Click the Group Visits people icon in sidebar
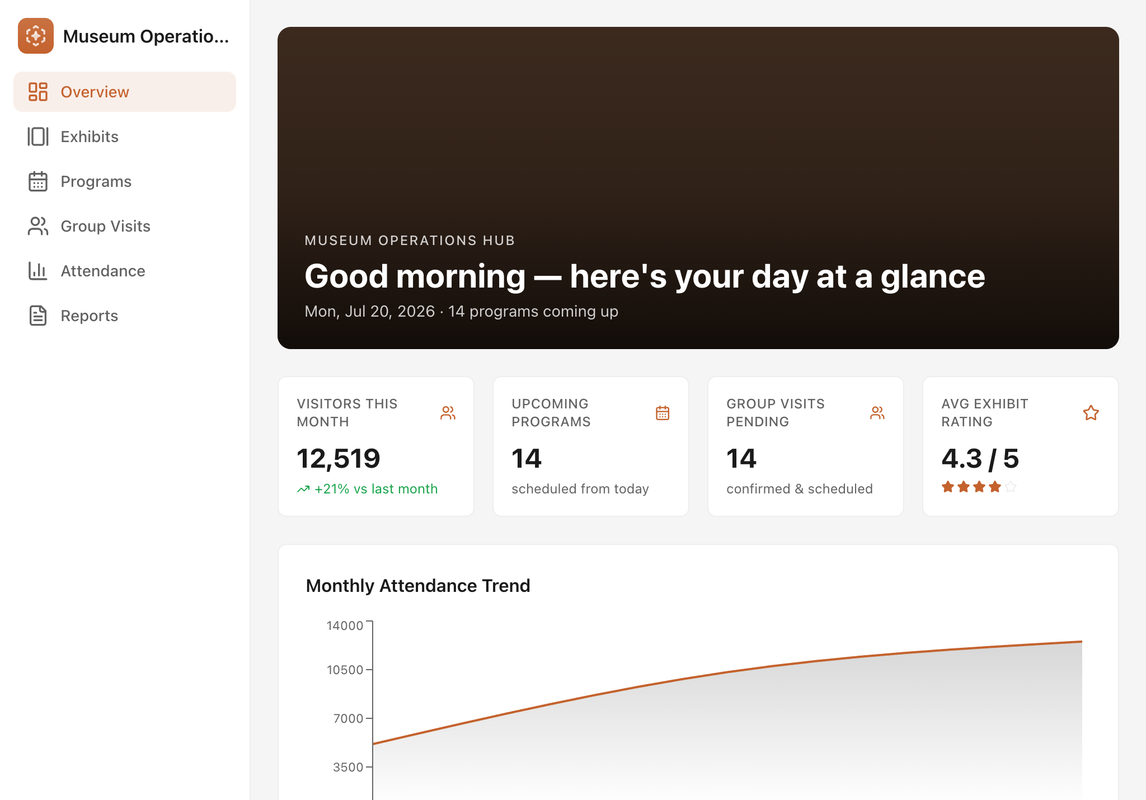Screen dimensions: 1146x800 [38, 226]
